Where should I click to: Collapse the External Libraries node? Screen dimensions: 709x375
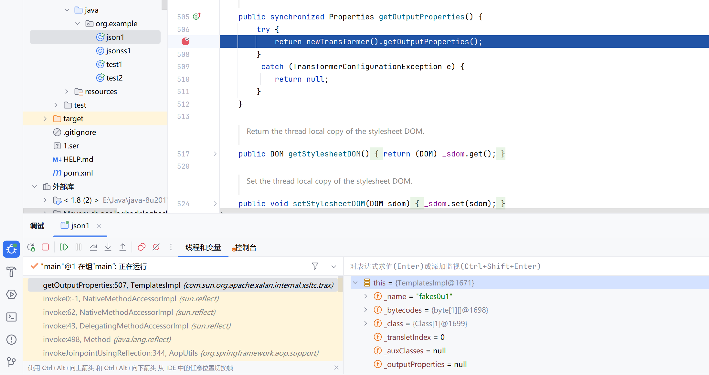[35, 187]
